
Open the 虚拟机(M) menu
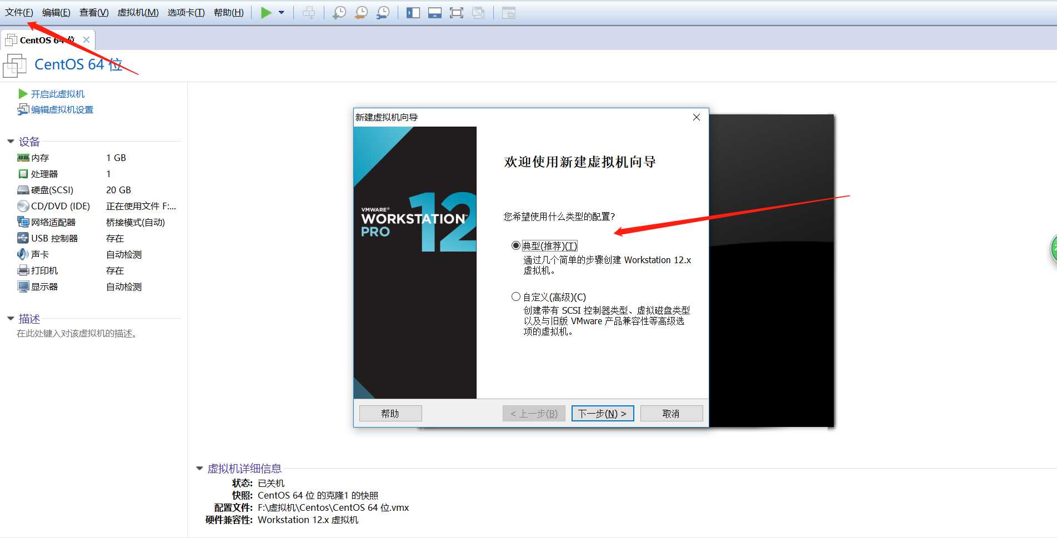[138, 12]
